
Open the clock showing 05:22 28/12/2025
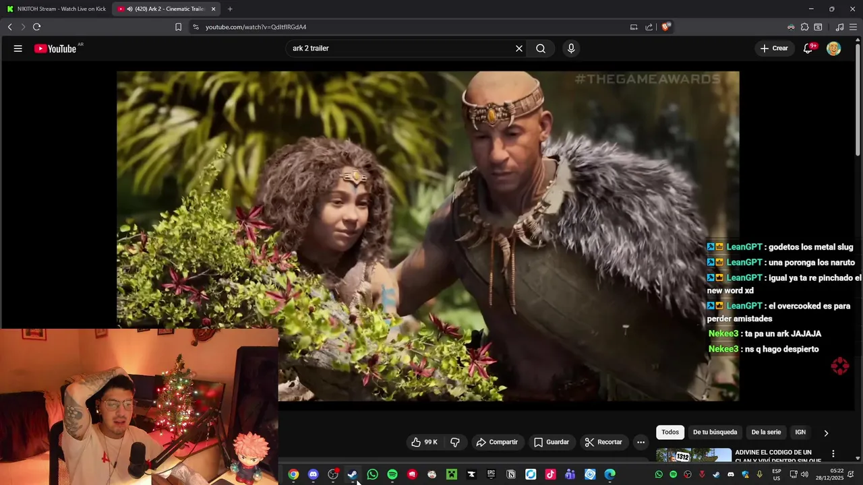[830, 474]
